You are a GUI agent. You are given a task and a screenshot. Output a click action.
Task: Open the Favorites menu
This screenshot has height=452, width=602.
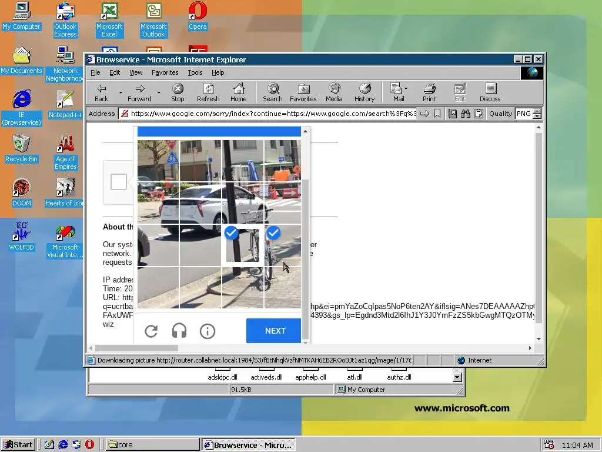[x=165, y=72]
